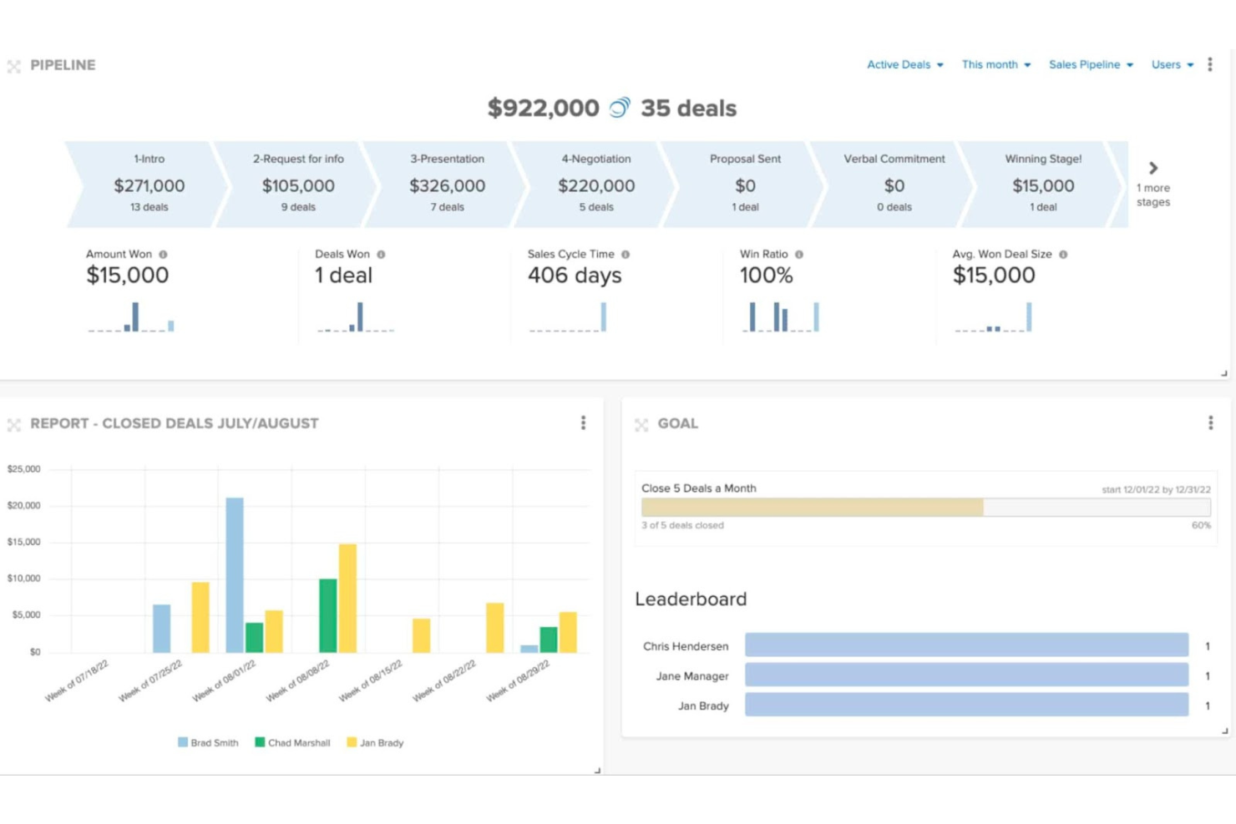Screen dimensions: 1236x824
Task: Click Jane Manager's leaderboard bar
Action: point(966,675)
